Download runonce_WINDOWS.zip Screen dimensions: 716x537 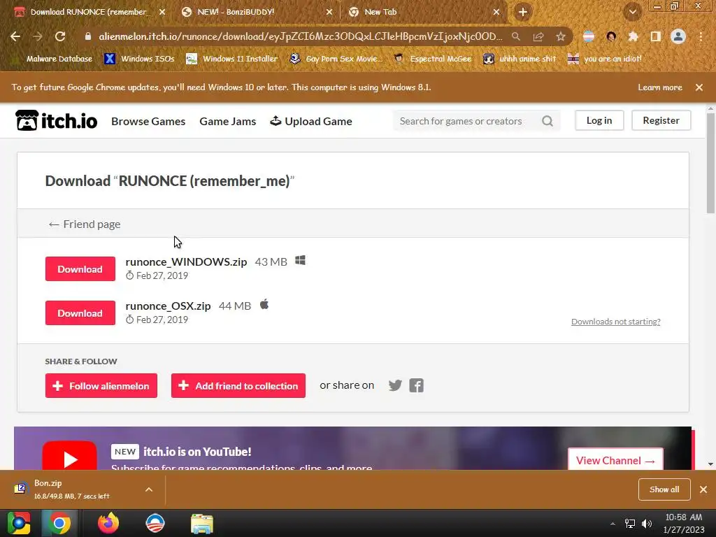point(80,269)
